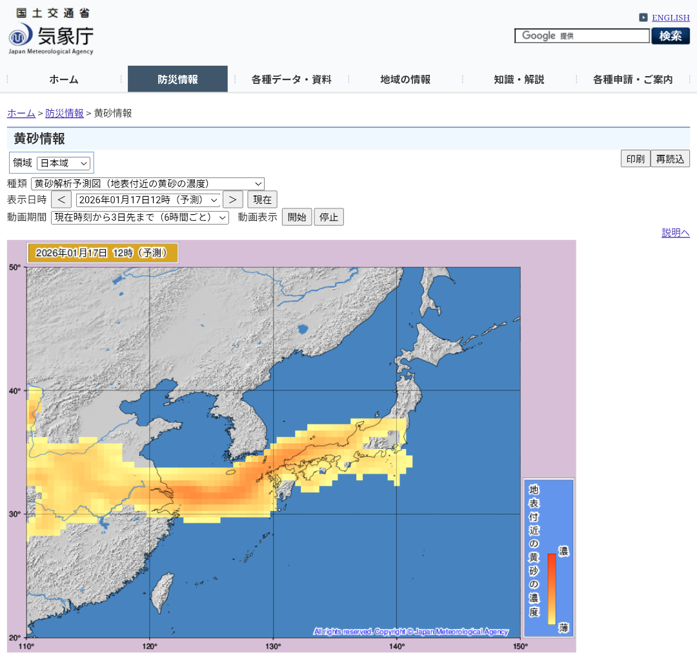The height and width of the screenshot is (662, 697).
Task: Click the dust concentration color scale bar
Action: (x=552, y=588)
